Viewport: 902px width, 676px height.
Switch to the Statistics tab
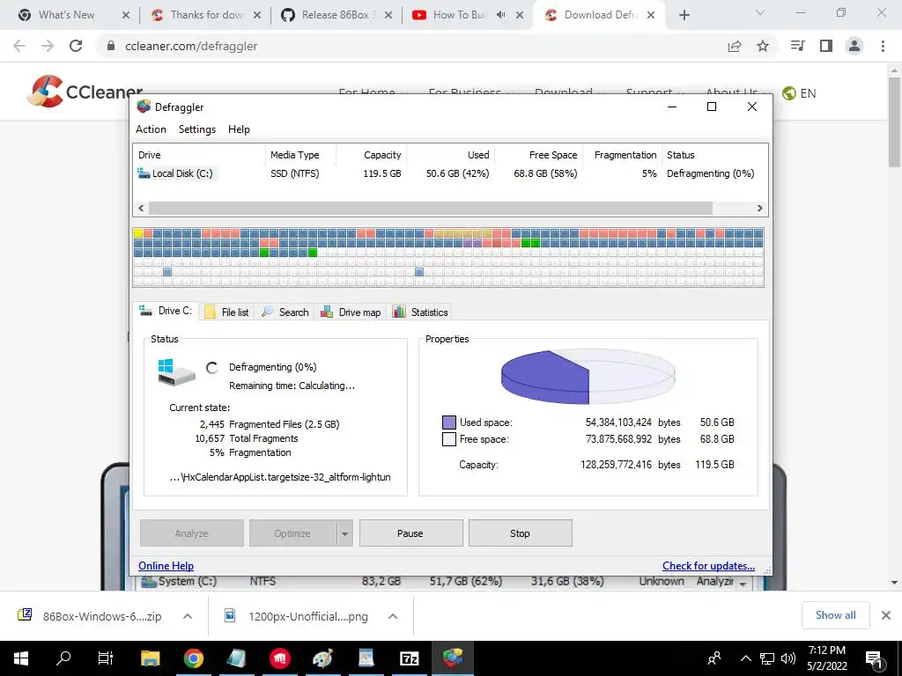[x=420, y=312]
